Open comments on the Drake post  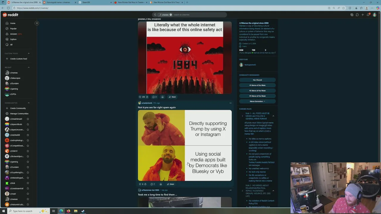pos(153,184)
